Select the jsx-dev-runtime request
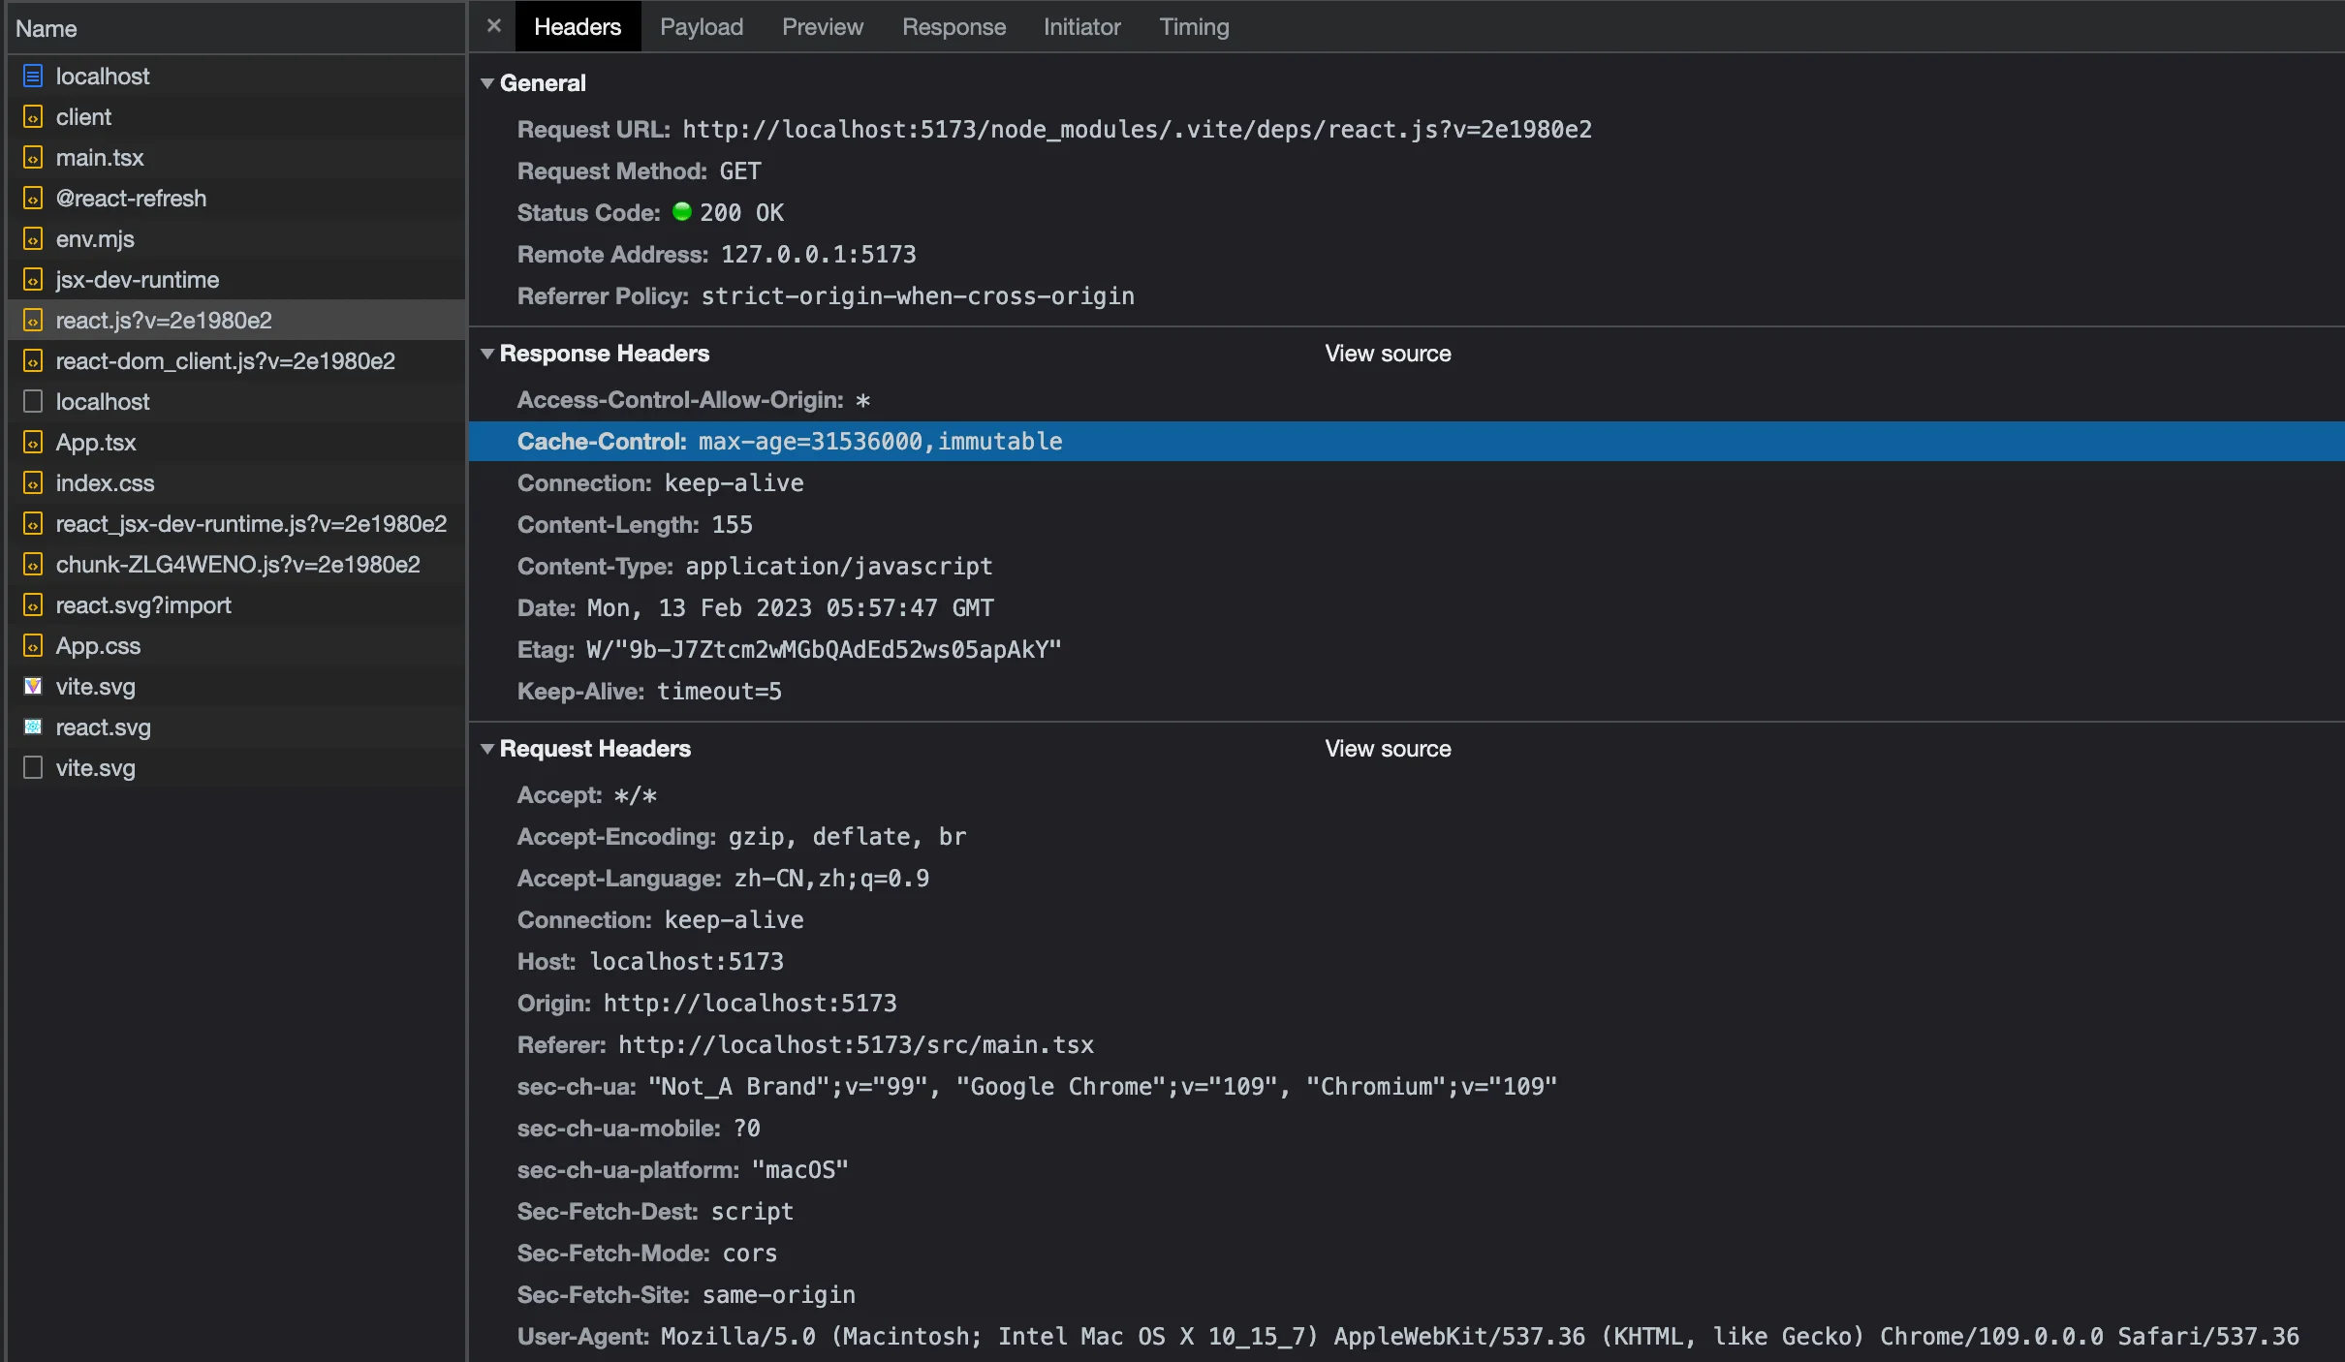This screenshot has width=2345, height=1362. [x=236, y=279]
